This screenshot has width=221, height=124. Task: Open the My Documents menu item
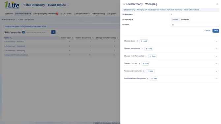pyautogui.click(x=81, y=14)
